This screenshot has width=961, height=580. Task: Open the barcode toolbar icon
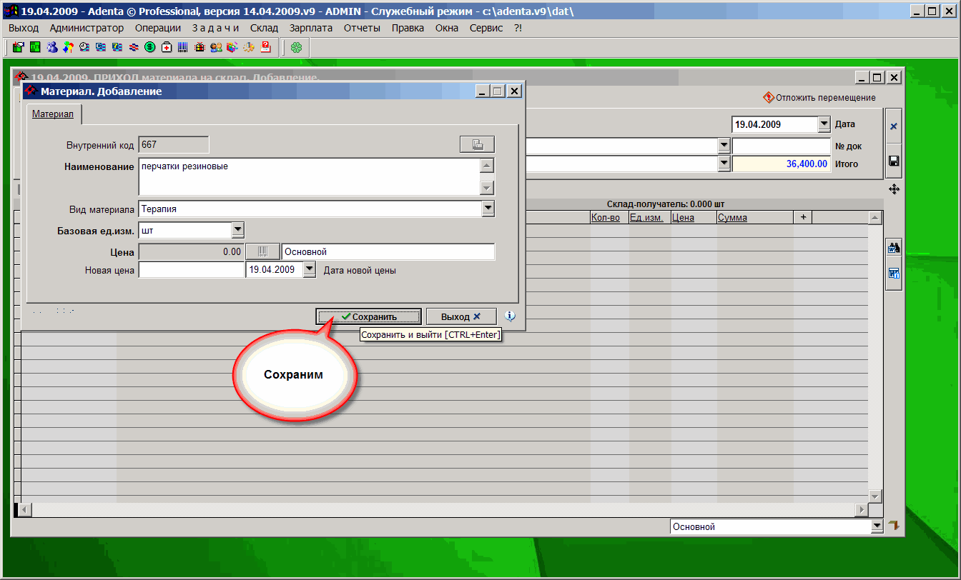click(x=183, y=48)
